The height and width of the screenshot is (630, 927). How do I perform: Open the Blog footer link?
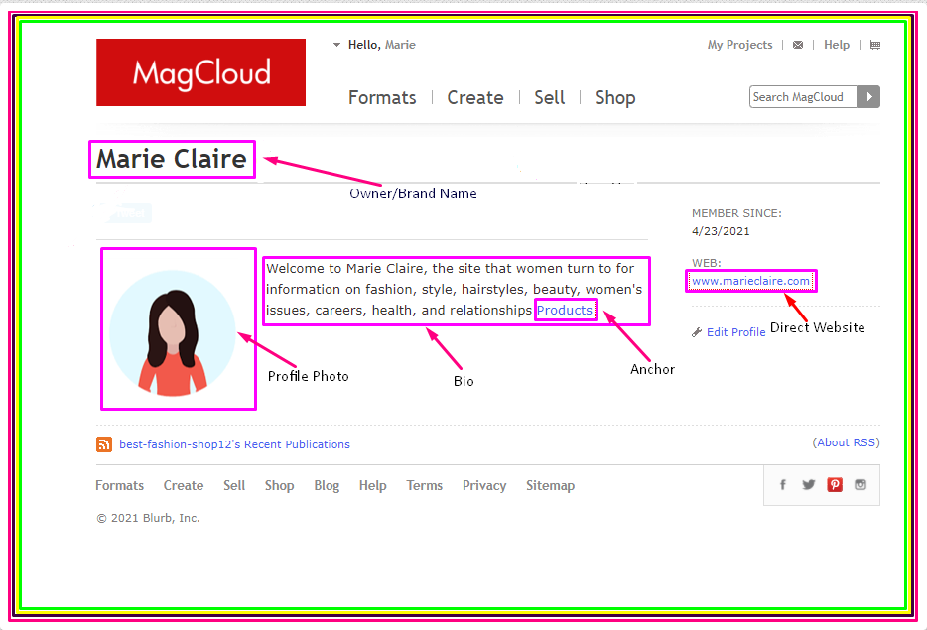tap(327, 486)
